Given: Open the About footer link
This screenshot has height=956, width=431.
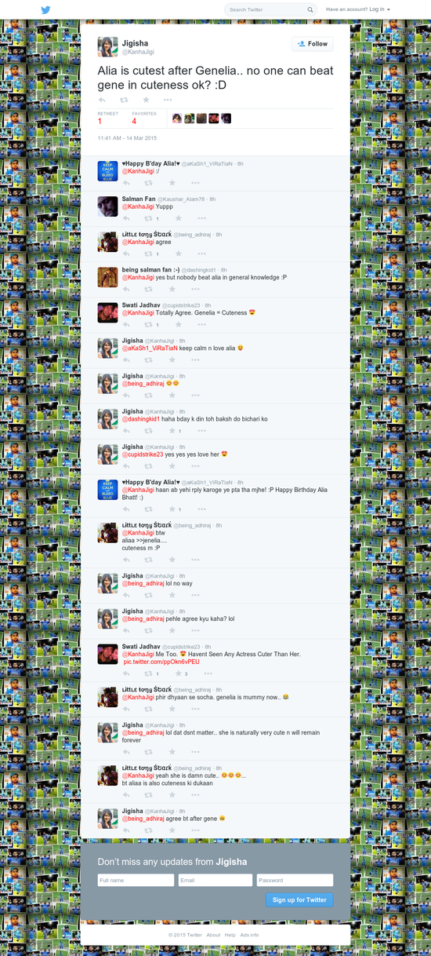Looking at the screenshot, I should point(213,935).
